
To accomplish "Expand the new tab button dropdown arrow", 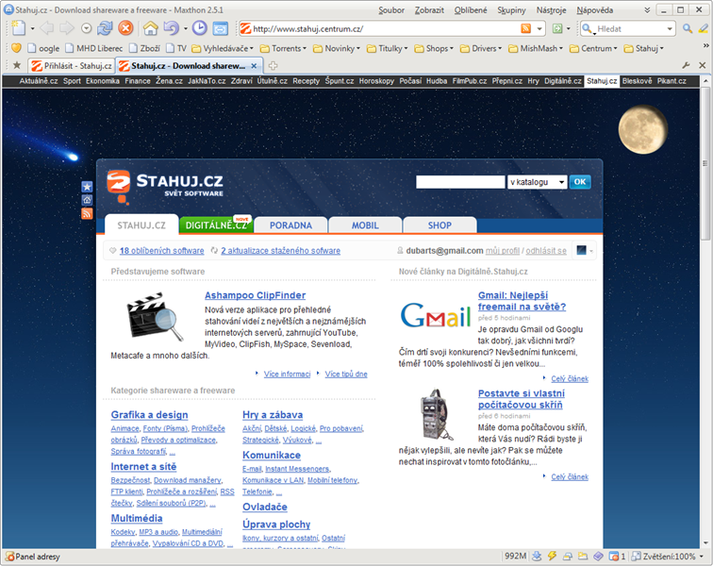I will [x=32, y=28].
